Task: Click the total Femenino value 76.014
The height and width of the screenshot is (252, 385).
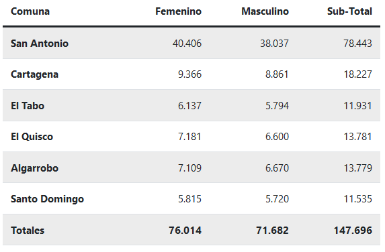Action: (185, 231)
